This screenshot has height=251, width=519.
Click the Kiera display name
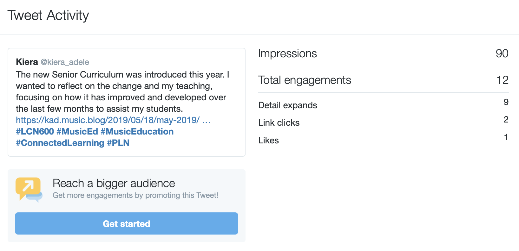coord(27,62)
